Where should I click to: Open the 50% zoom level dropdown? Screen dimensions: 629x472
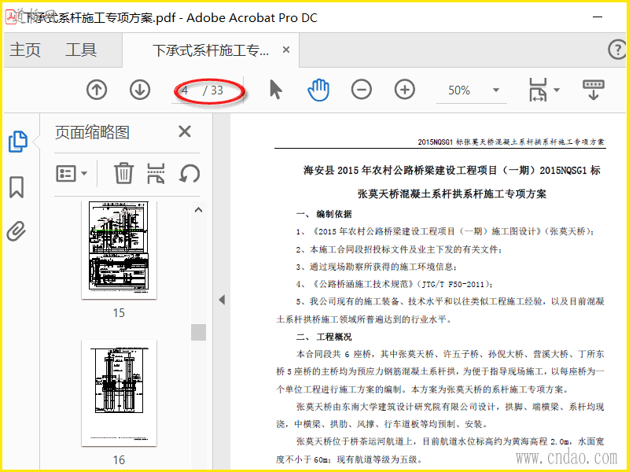coord(496,90)
